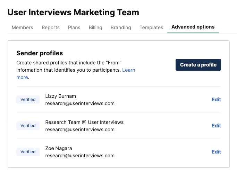Image resolution: width=237 pixels, height=173 pixels.
Task: Click the email under Zoe Nagara
Action: click(x=80, y=156)
